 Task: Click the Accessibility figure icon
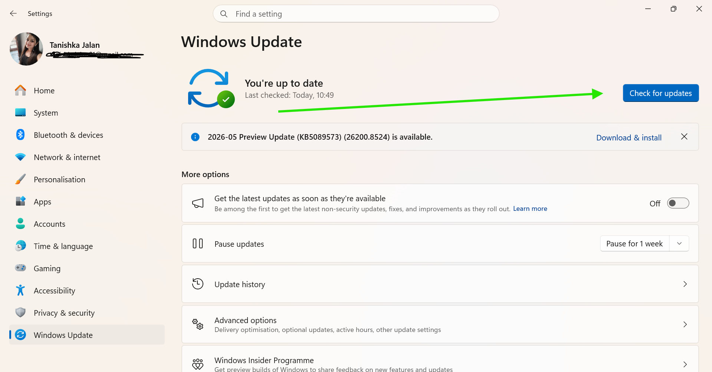coord(20,290)
